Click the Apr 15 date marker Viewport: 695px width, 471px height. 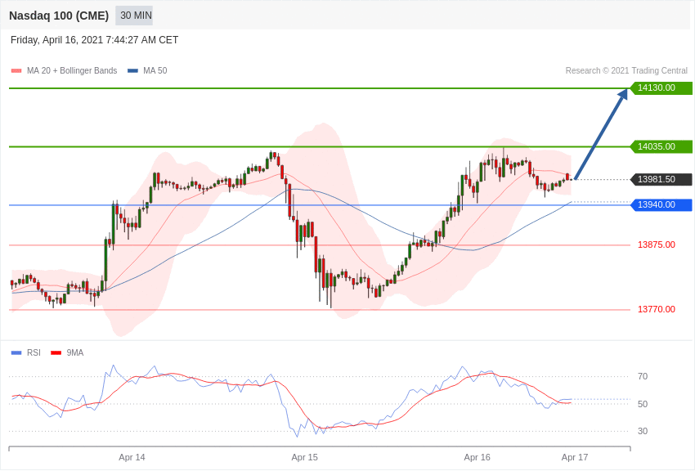coord(304,457)
